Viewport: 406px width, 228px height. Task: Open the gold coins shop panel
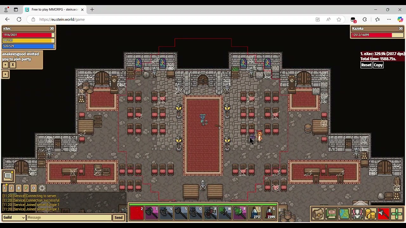[370, 214]
